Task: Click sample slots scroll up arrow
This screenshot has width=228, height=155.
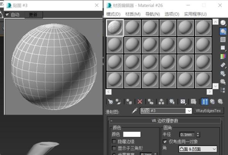Action: tap(215, 22)
